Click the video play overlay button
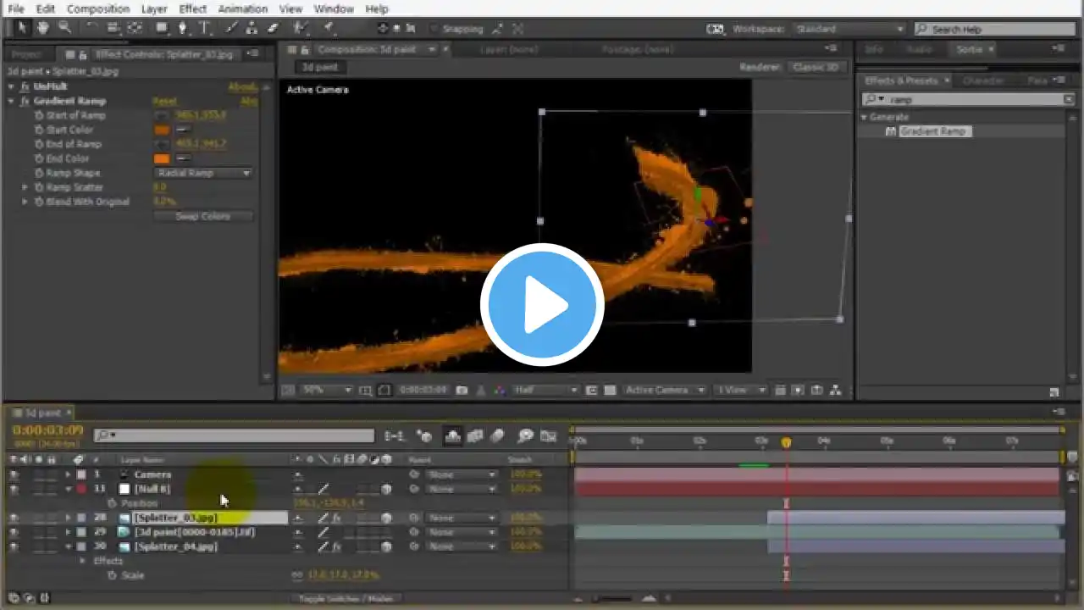This screenshot has height=610, width=1084. pyautogui.click(x=542, y=305)
